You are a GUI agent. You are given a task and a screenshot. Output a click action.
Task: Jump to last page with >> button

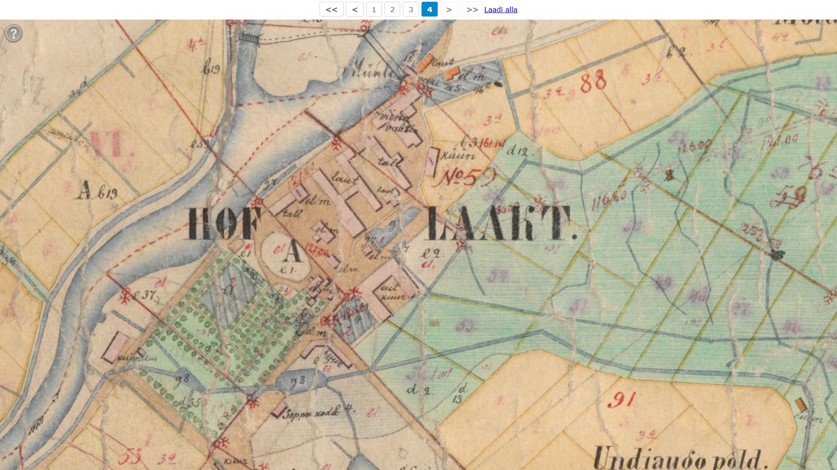click(x=472, y=10)
